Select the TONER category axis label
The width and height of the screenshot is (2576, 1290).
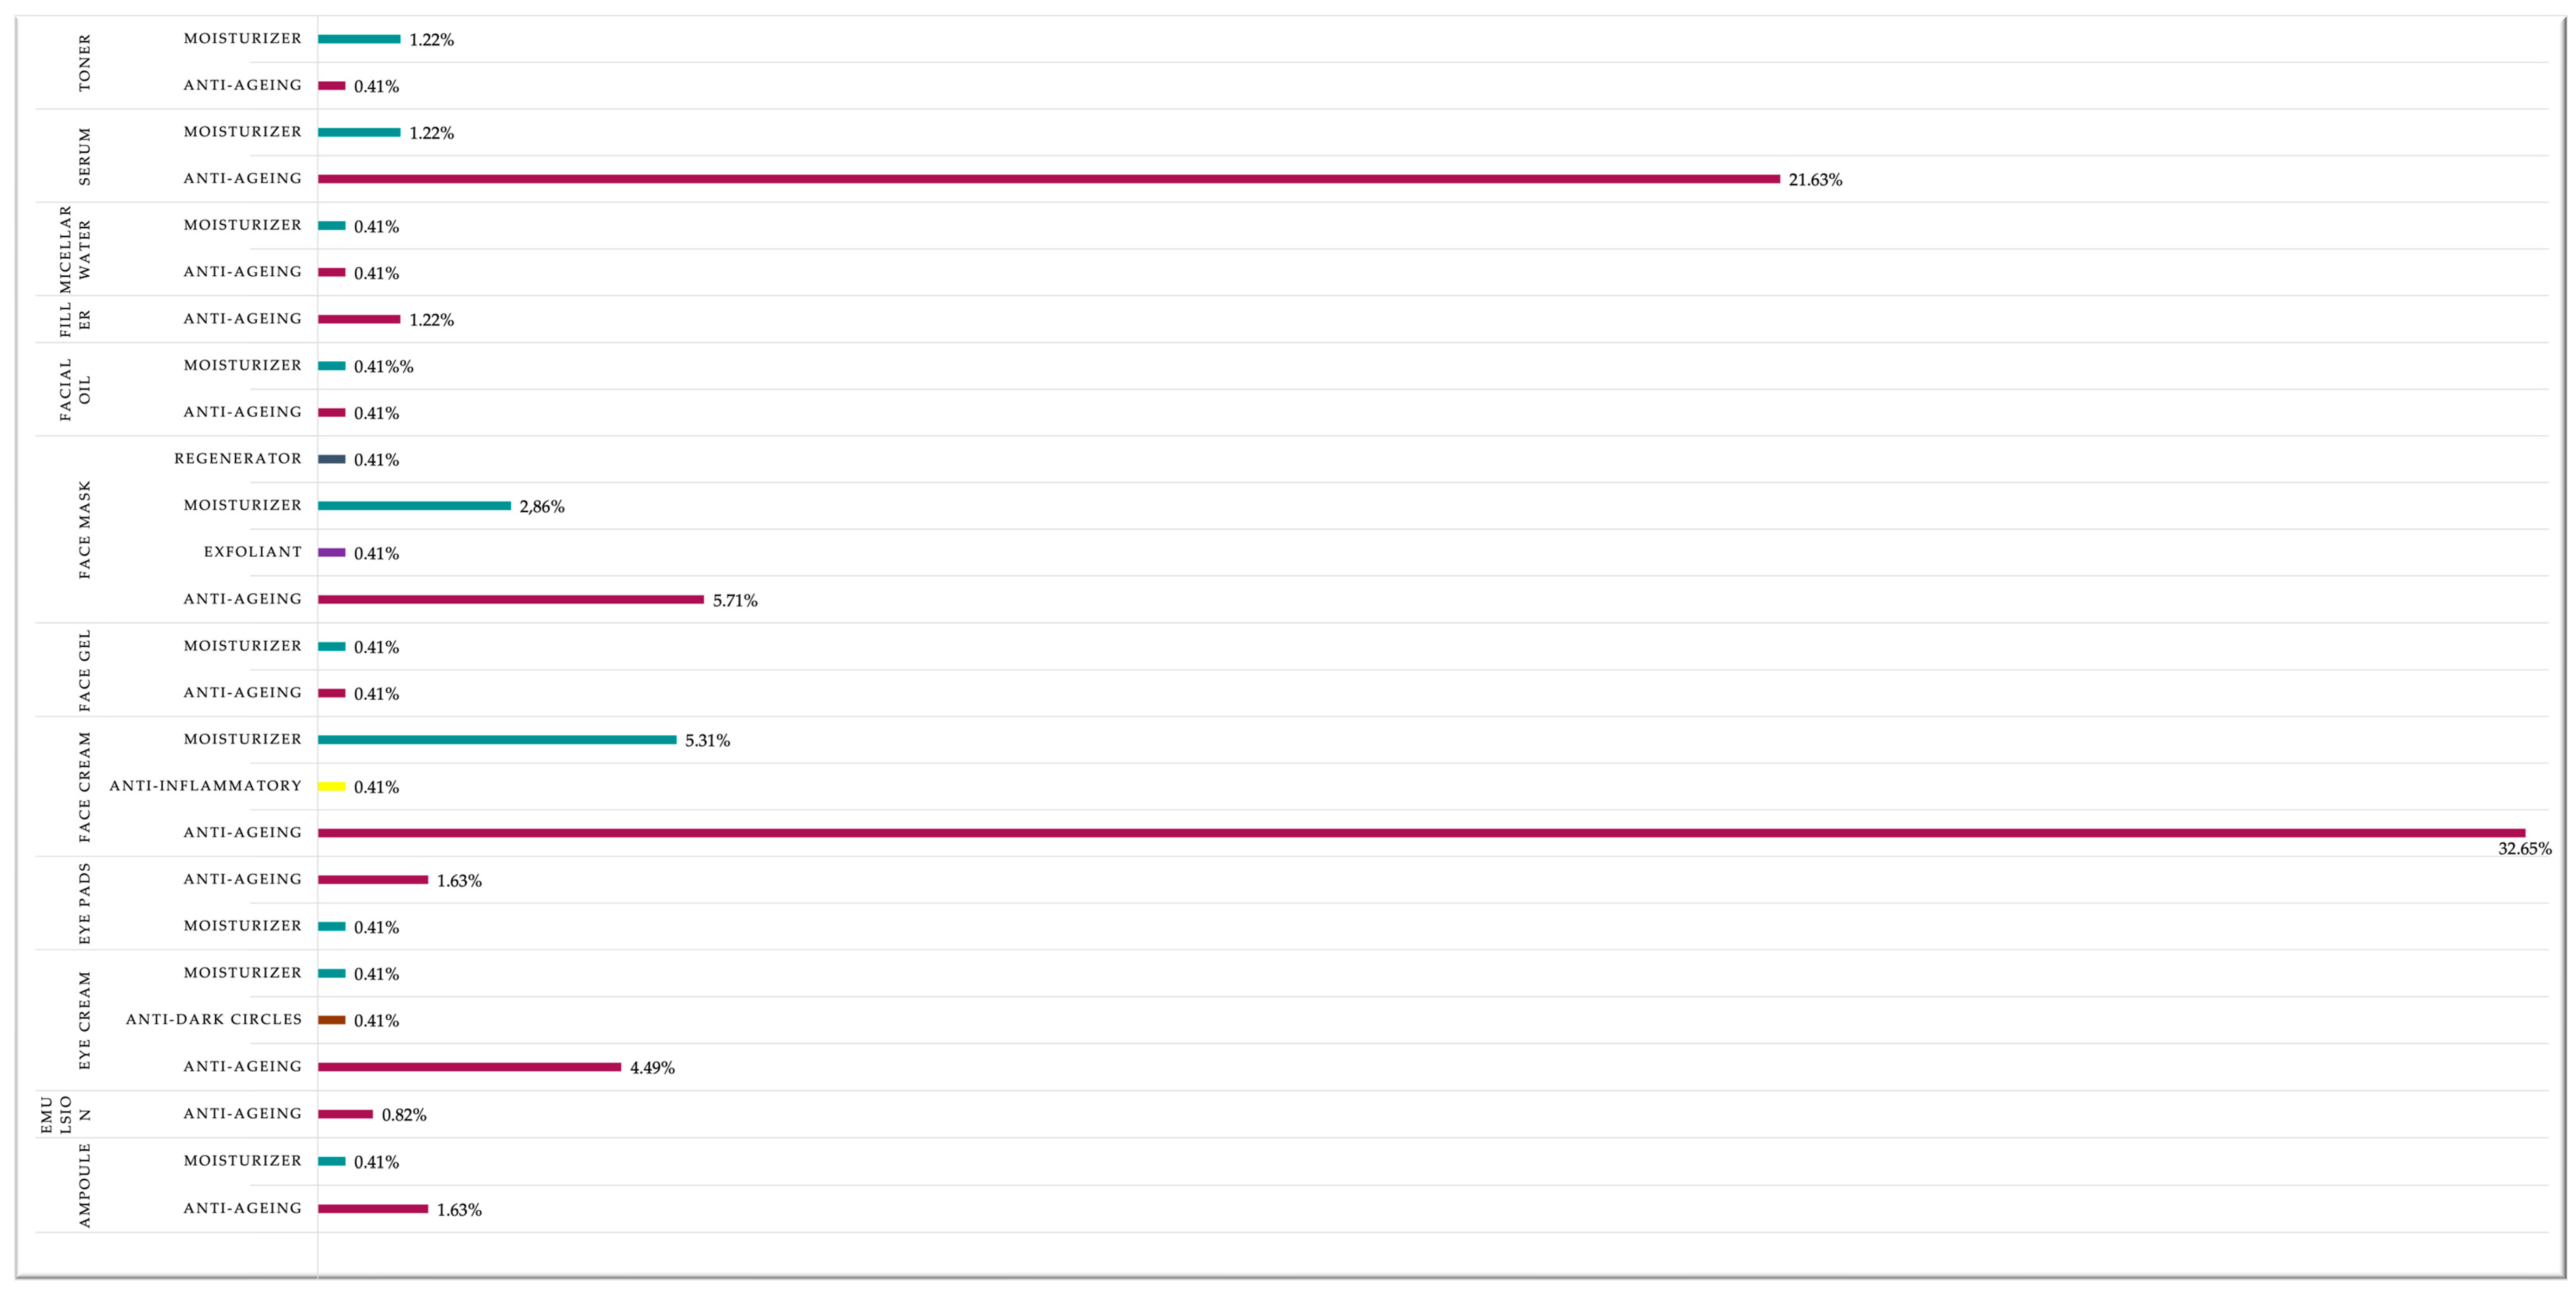point(84,62)
